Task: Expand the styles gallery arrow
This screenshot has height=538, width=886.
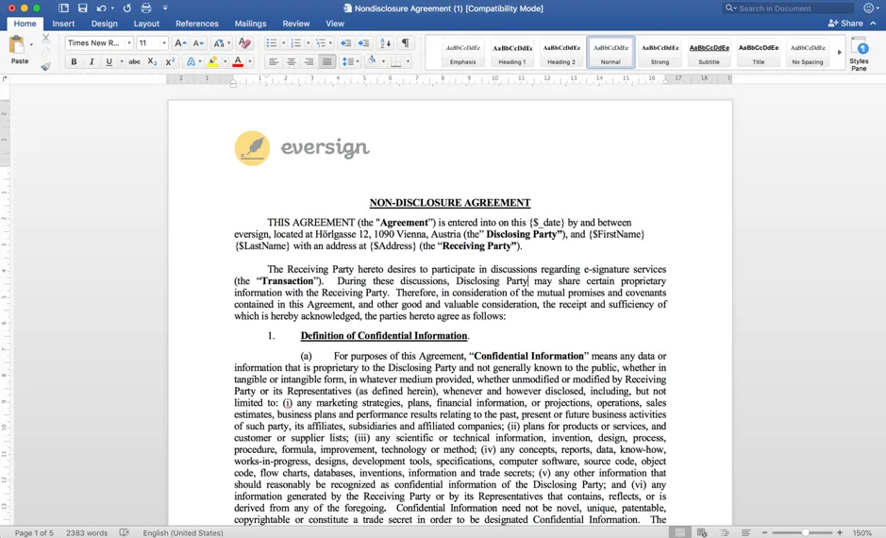Action: click(839, 53)
